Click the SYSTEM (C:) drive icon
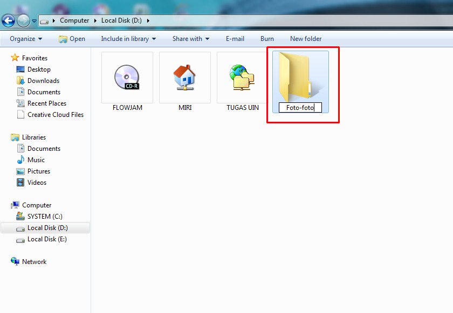 click(20, 216)
